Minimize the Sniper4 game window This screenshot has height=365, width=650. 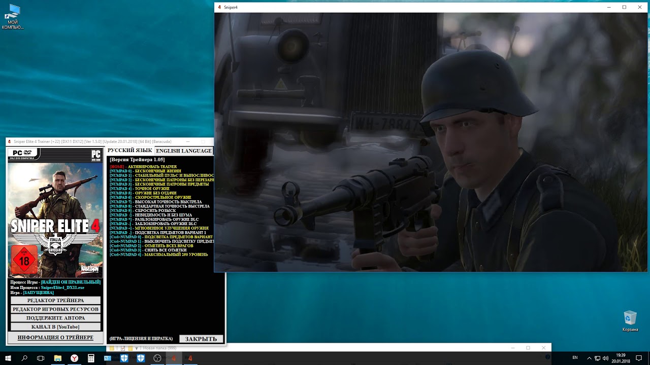[x=609, y=7]
